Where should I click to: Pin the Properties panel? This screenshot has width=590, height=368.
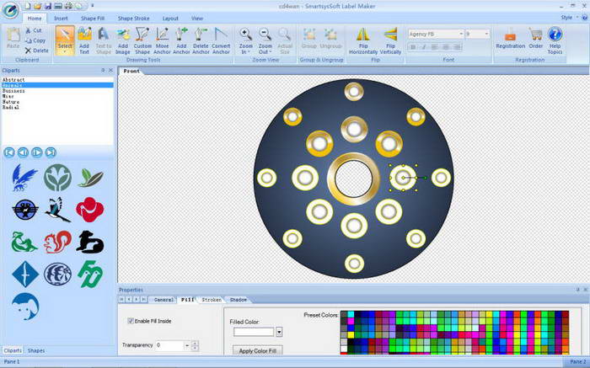pyautogui.click(x=578, y=290)
